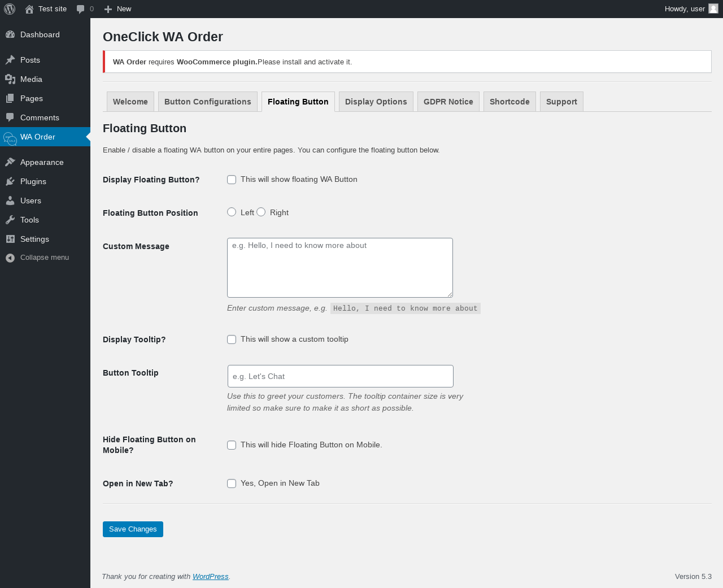Click the Dashboard gauge icon
This screenshot has height=588, width=723.
click(10, 34)
